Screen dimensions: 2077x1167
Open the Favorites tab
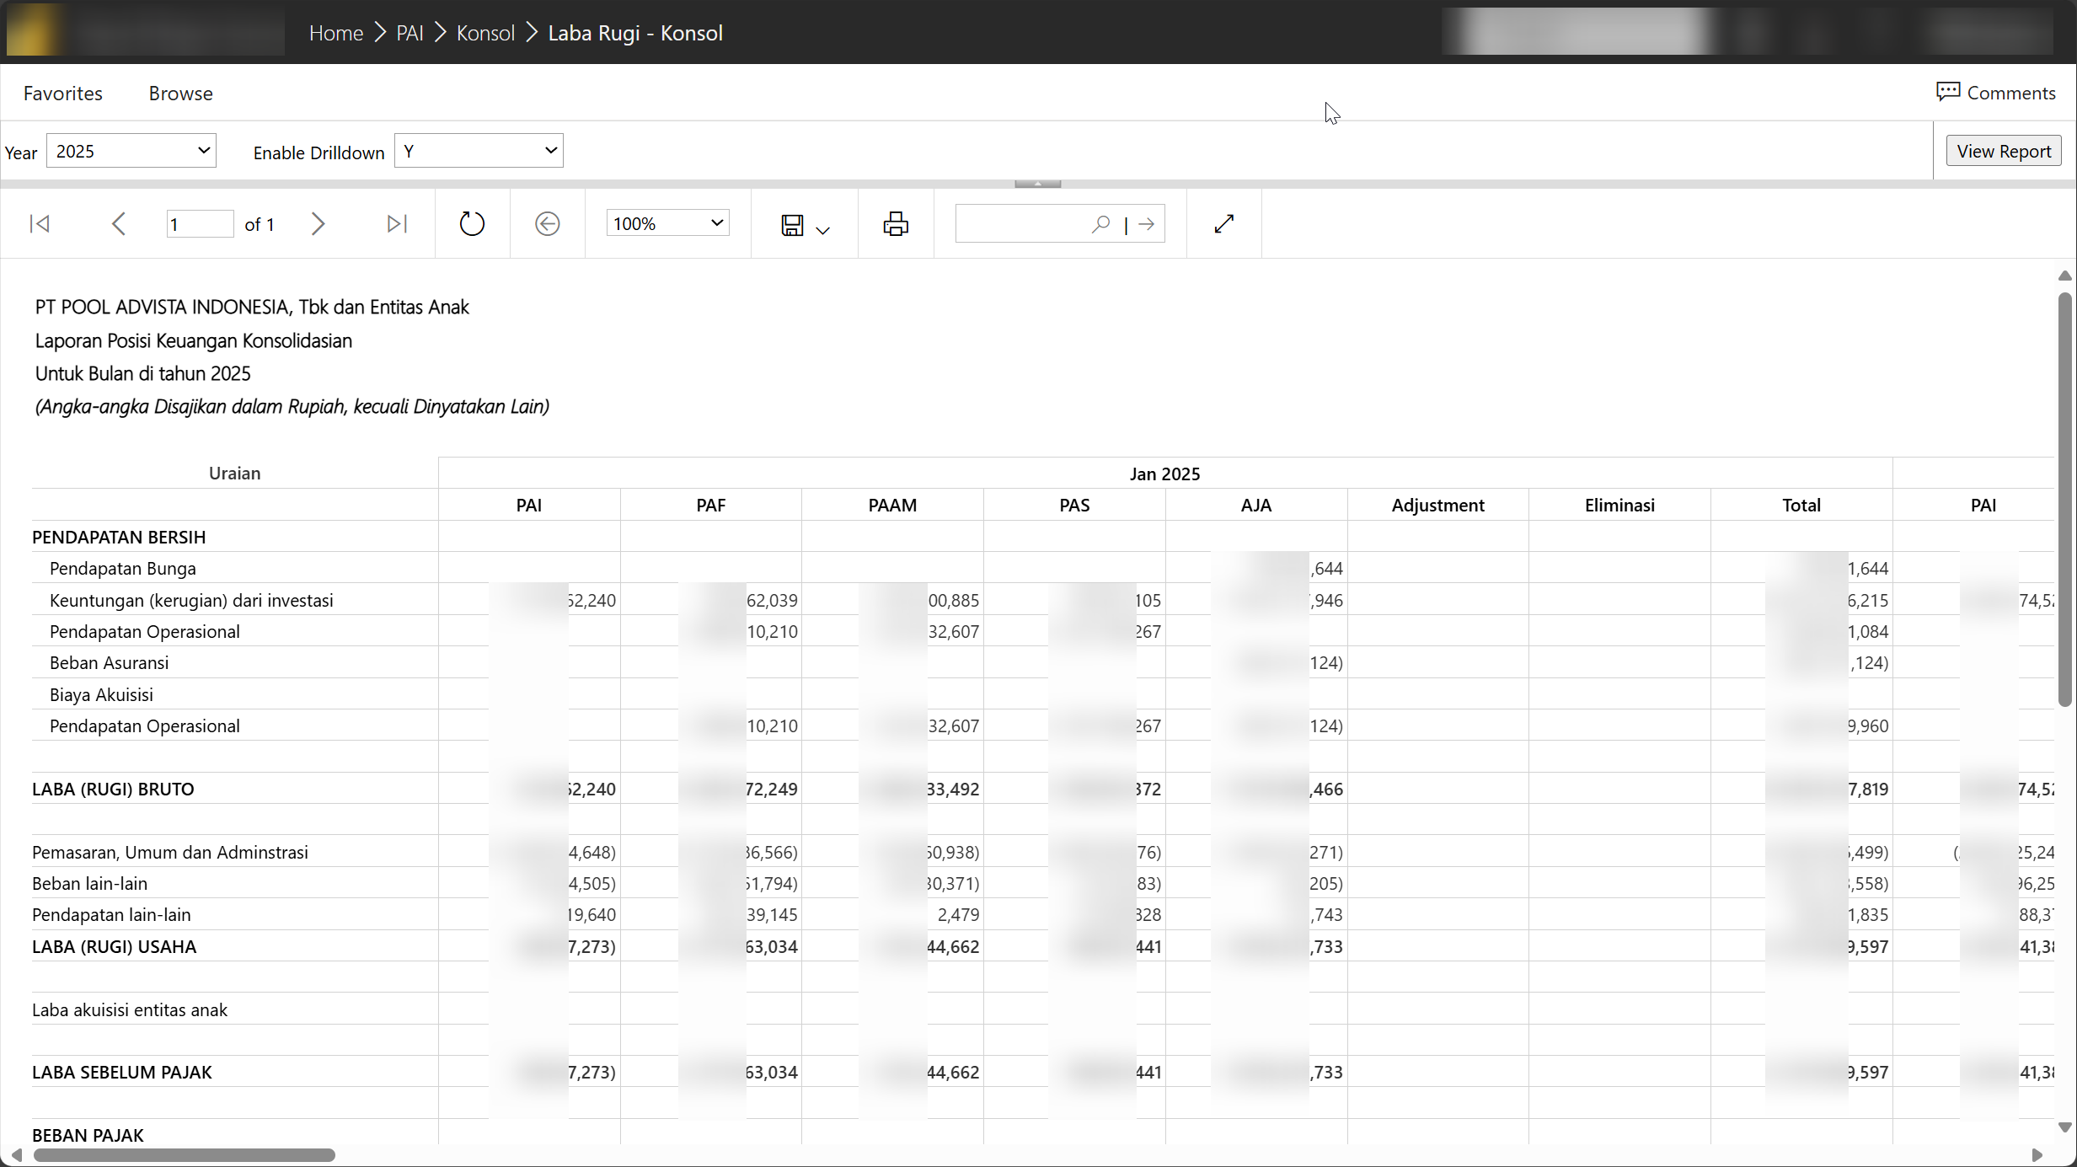[x=63, y=94]
